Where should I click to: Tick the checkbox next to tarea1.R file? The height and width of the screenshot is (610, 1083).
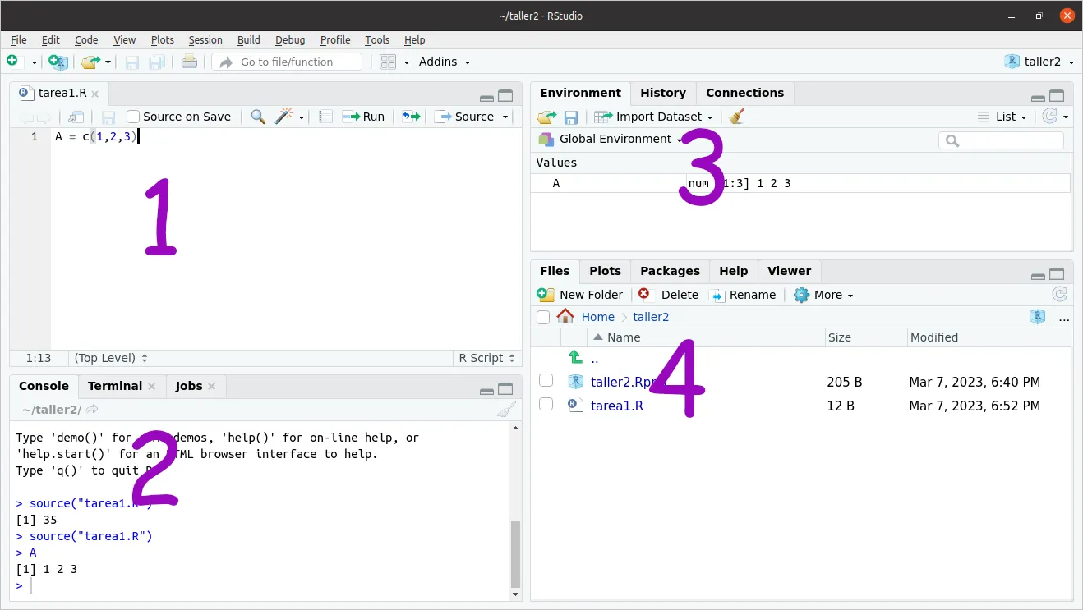(x=546, y=404)
